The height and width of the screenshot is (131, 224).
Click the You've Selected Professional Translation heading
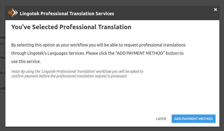coord(71,27)
